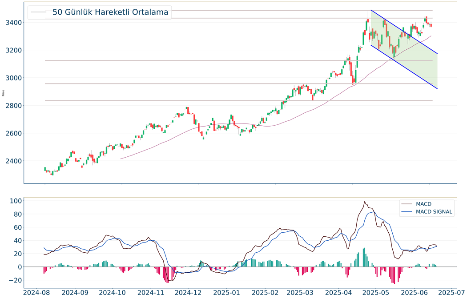
Task: Click the MACD SIGNAL legend entry
Action: (x=434, y=212)
